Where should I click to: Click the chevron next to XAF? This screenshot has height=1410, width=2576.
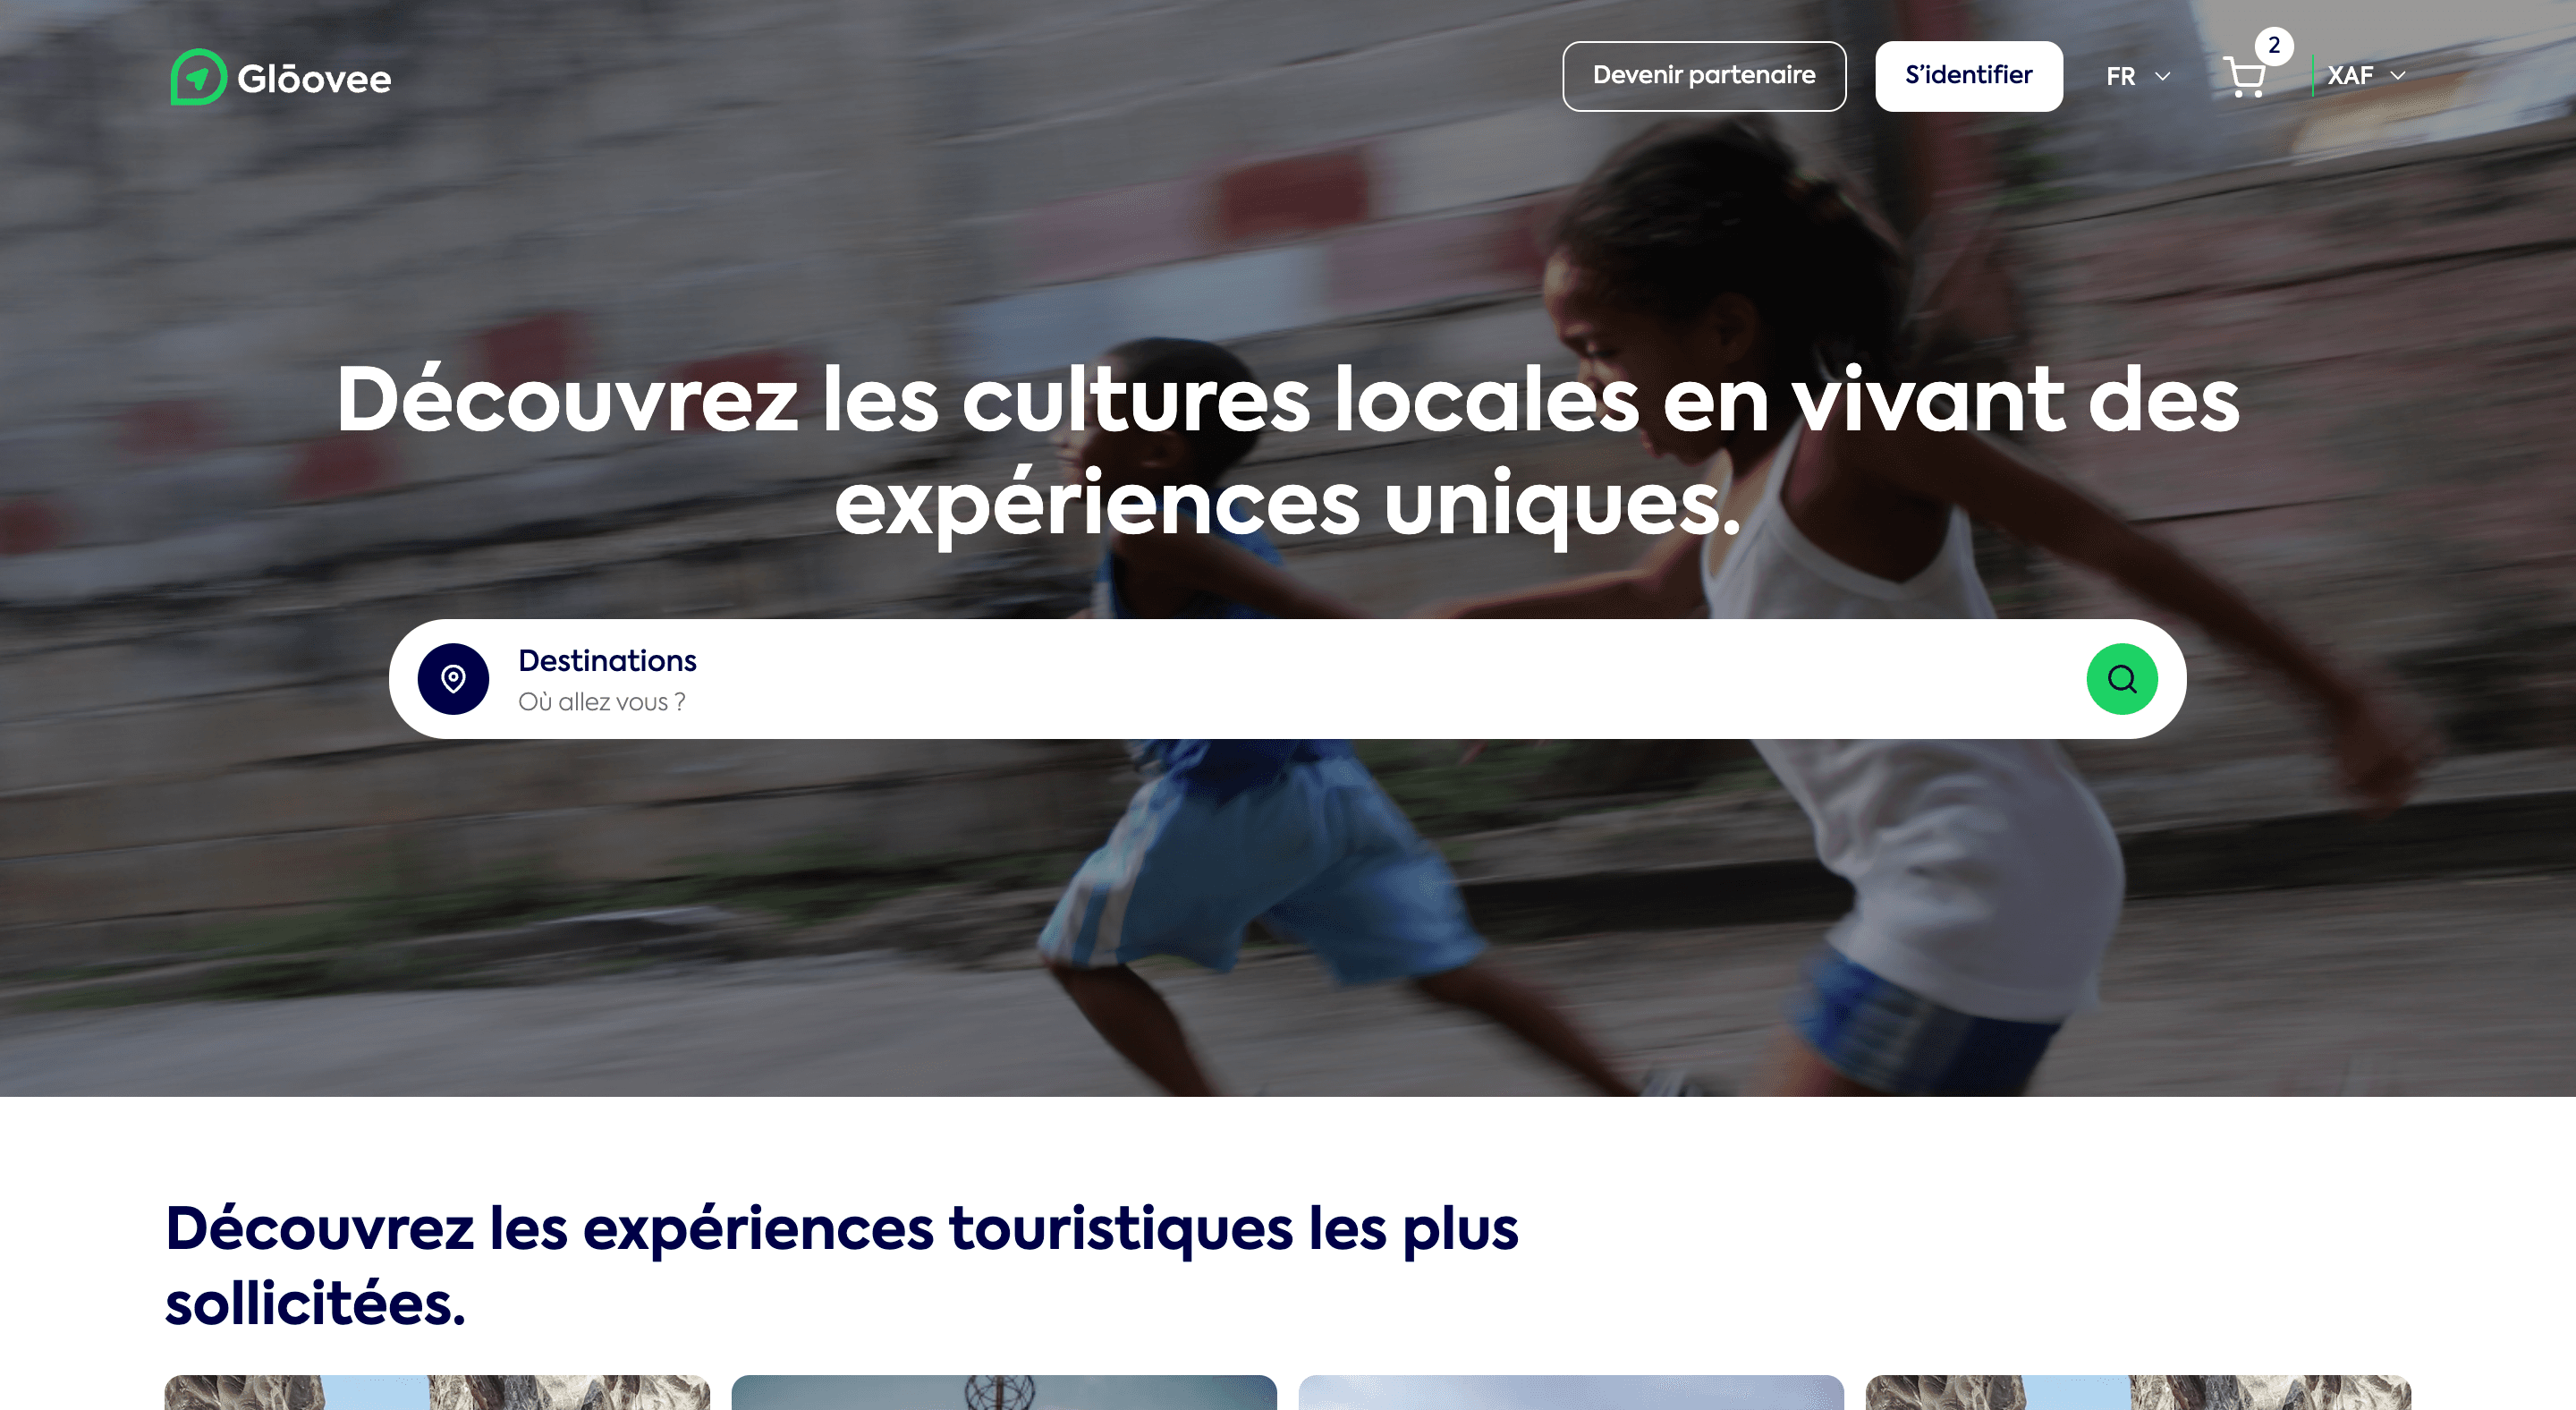2397,76
